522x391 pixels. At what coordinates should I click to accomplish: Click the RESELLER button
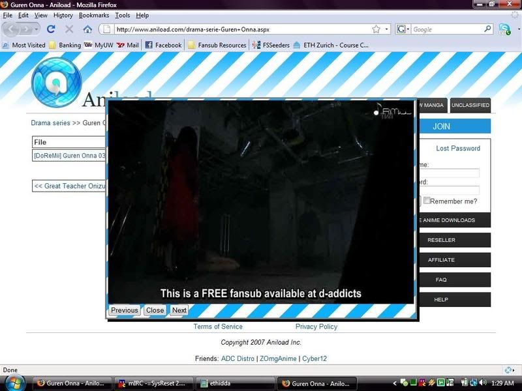(x=454, y=240)
